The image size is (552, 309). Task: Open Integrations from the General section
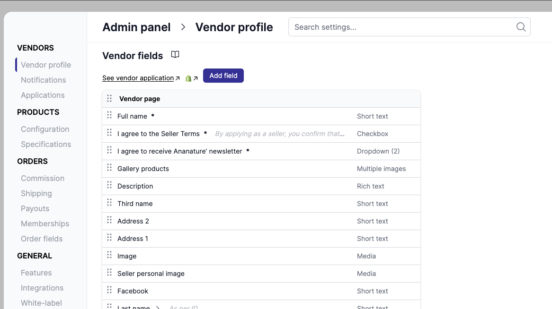[x=42, y=288]
